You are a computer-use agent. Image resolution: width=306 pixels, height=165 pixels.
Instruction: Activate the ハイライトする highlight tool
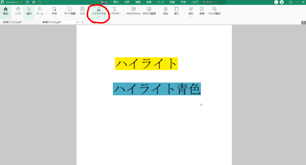click(99, 11)
